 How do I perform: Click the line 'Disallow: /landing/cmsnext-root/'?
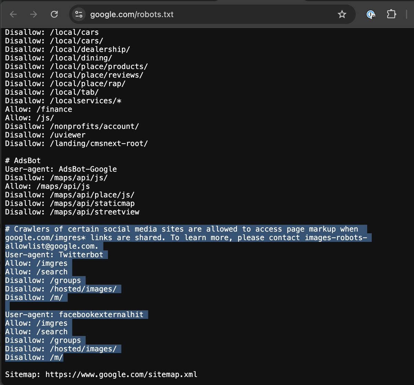76,143
